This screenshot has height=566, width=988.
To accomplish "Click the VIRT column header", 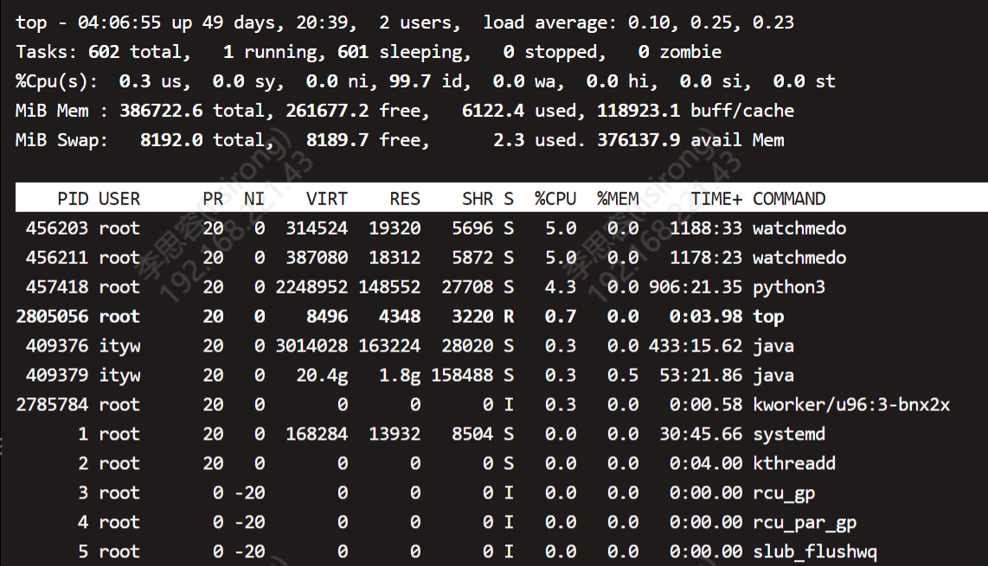I will [327, 199].
